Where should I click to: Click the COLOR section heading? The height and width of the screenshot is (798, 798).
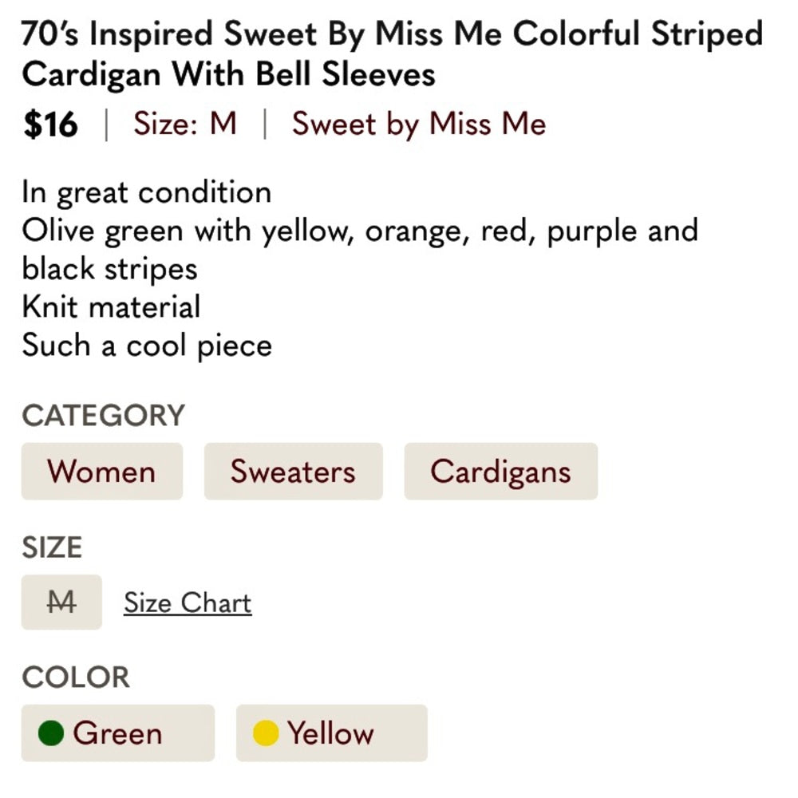(x=76, y=678)
